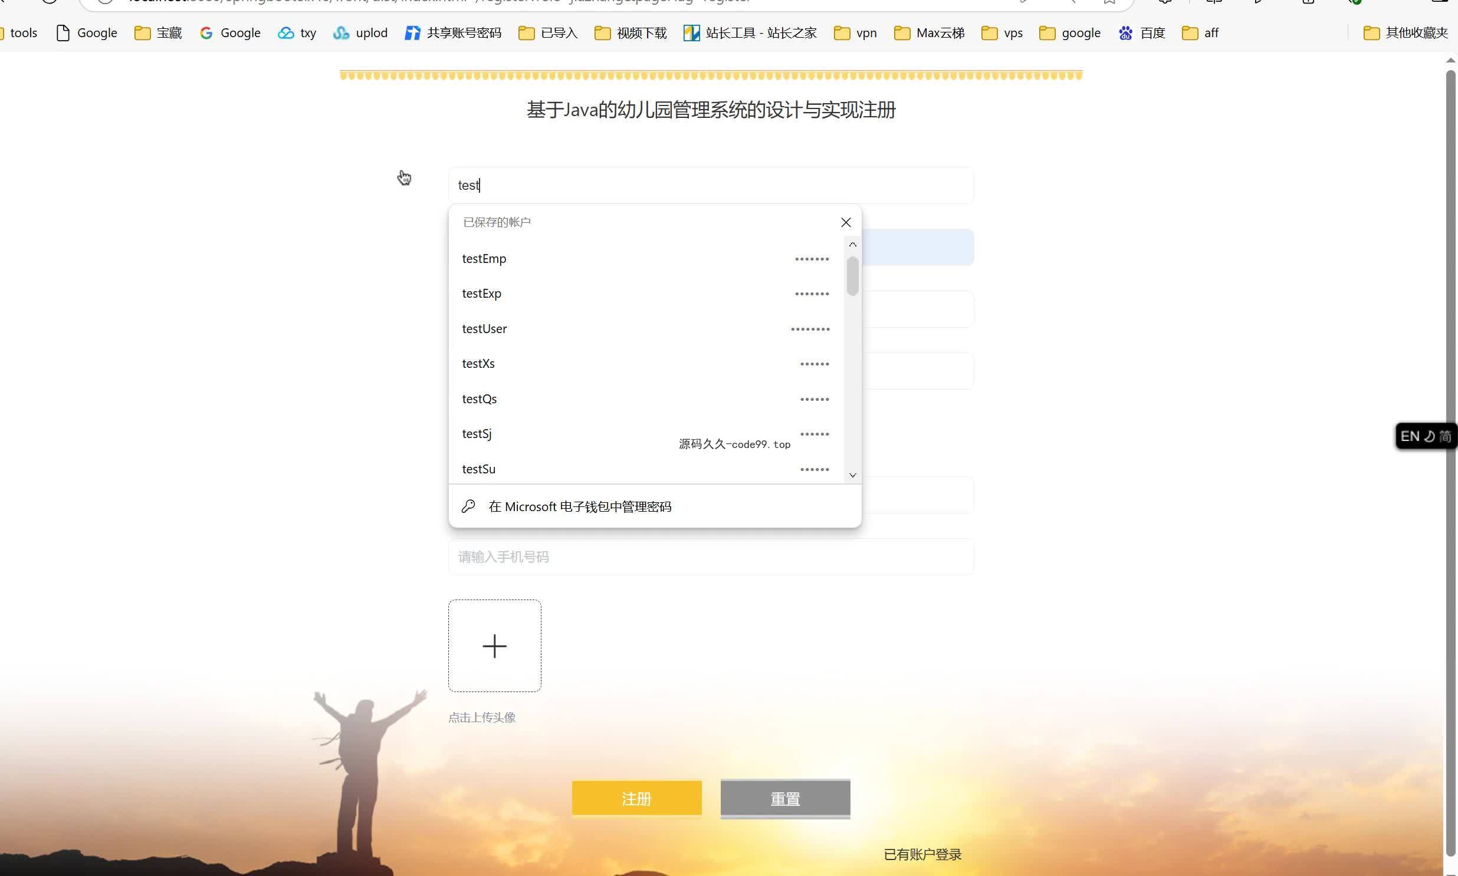This screenshot has width=1458, height=876.
Task: Open the 站长工具 - 站长之家 bookmark
Action: tap(750, 33)
